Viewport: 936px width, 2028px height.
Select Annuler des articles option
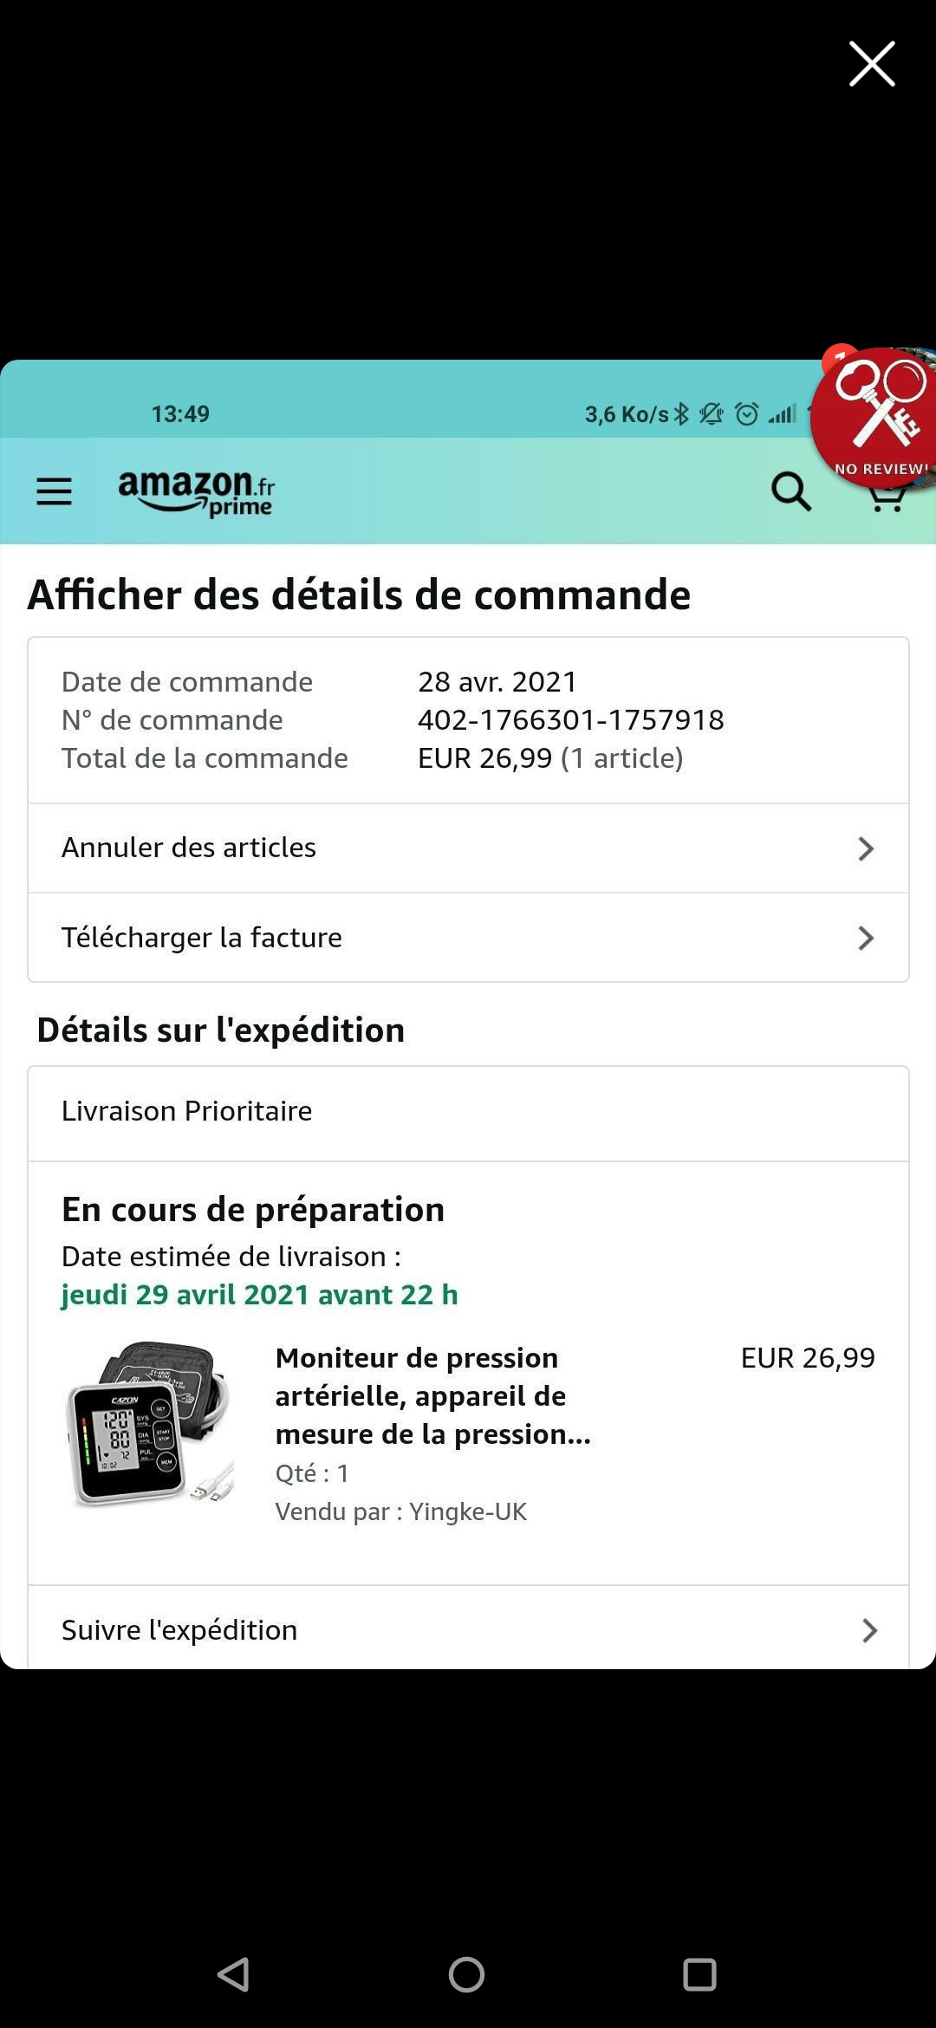tap(189, 848)
